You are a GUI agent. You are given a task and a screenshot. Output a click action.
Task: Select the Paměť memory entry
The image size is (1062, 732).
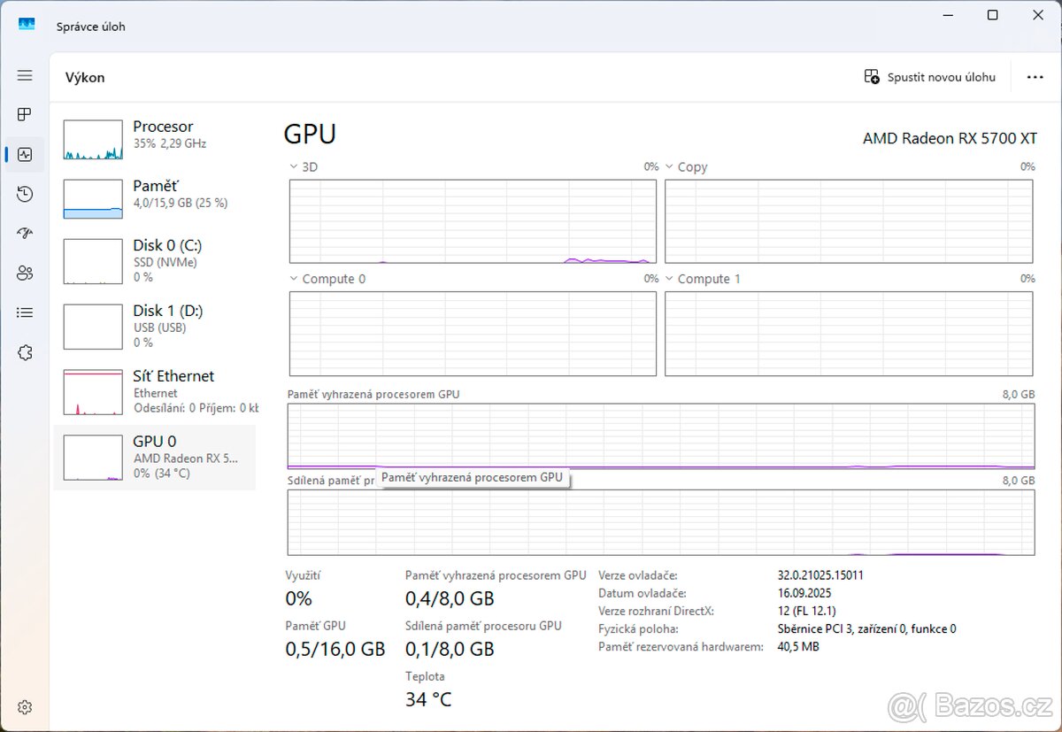point(158,199)
